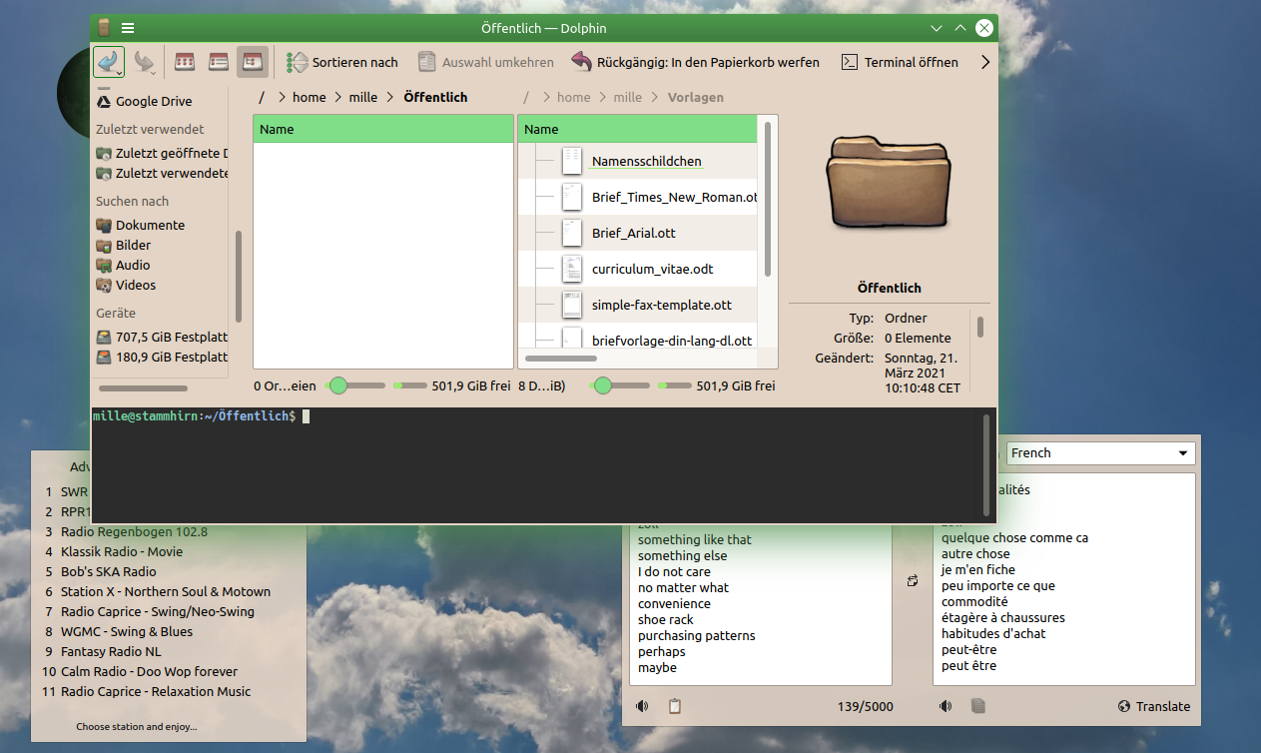
Task: Swap translation languages with middle icon
Action: click(913, 580)
